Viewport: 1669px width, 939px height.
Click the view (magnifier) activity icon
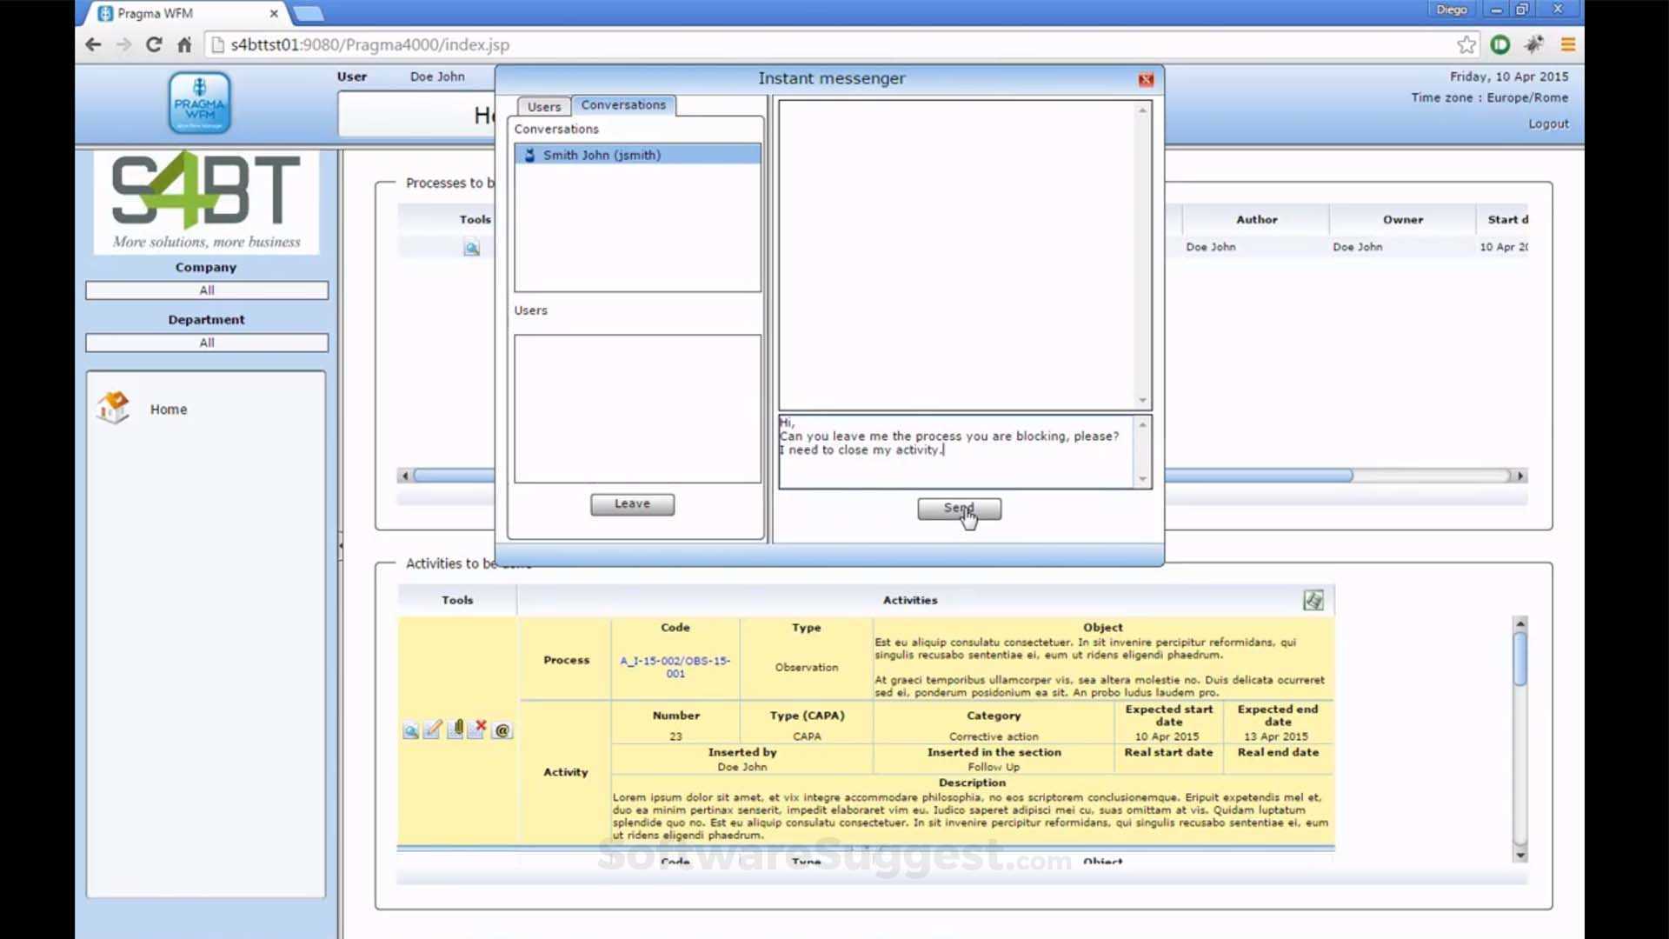(410, 731)
